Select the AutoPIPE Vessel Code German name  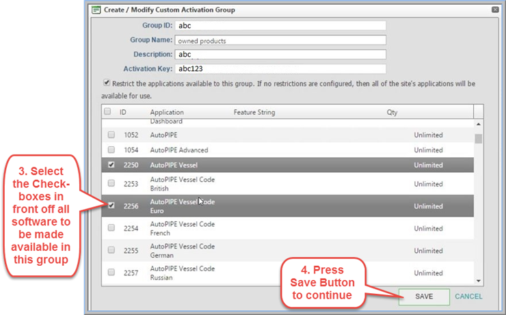[183, 251]
